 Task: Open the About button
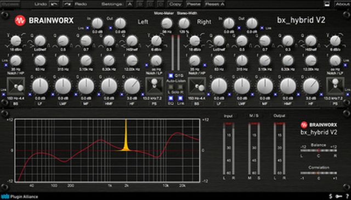tap(342, 4)
